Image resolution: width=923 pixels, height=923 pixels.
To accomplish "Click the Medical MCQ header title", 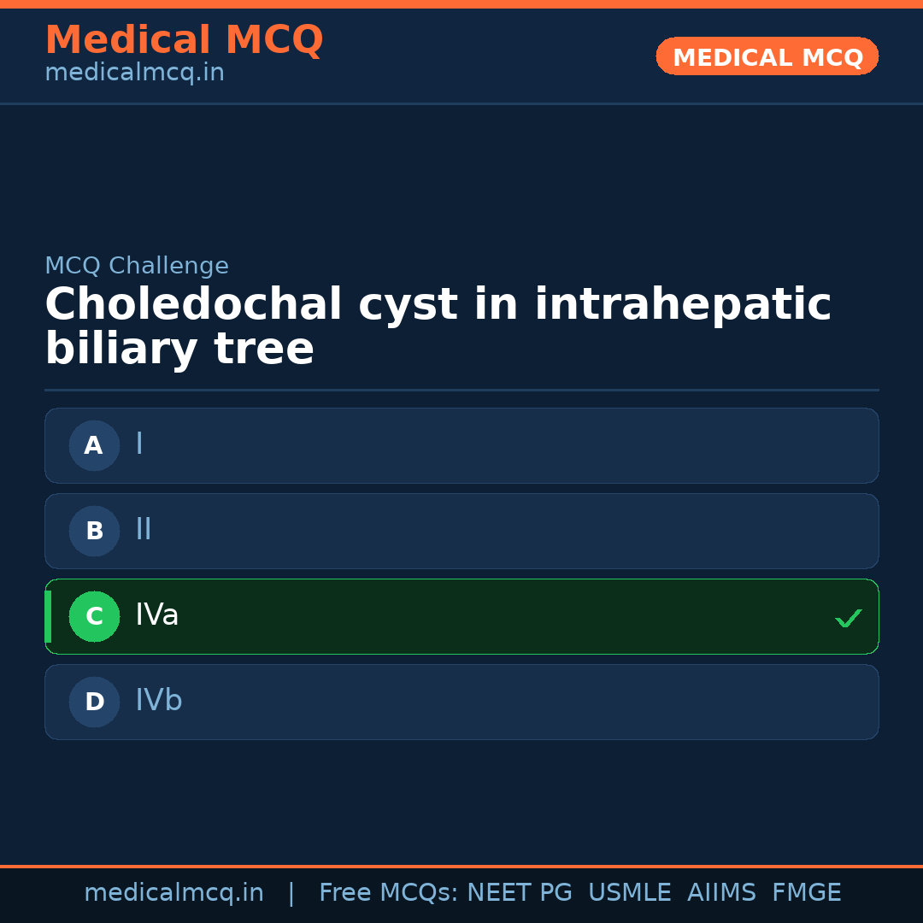I will (x=184, y=40).
